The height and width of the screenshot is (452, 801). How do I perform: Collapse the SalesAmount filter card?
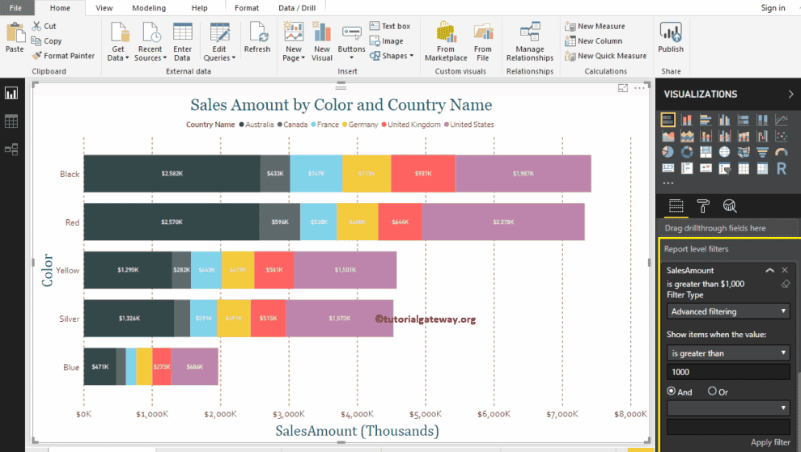pyautogui.click(x=769, y=270)
